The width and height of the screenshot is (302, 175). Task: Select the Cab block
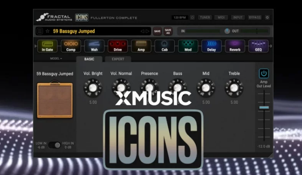pyautogui.click(x=165, y=46)
